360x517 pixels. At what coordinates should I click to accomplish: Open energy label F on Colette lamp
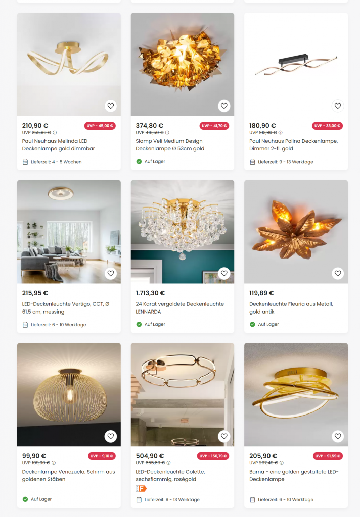coord(141,488)
